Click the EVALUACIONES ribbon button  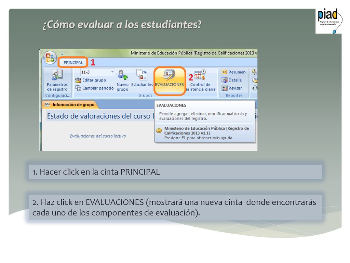click(170, 81)
